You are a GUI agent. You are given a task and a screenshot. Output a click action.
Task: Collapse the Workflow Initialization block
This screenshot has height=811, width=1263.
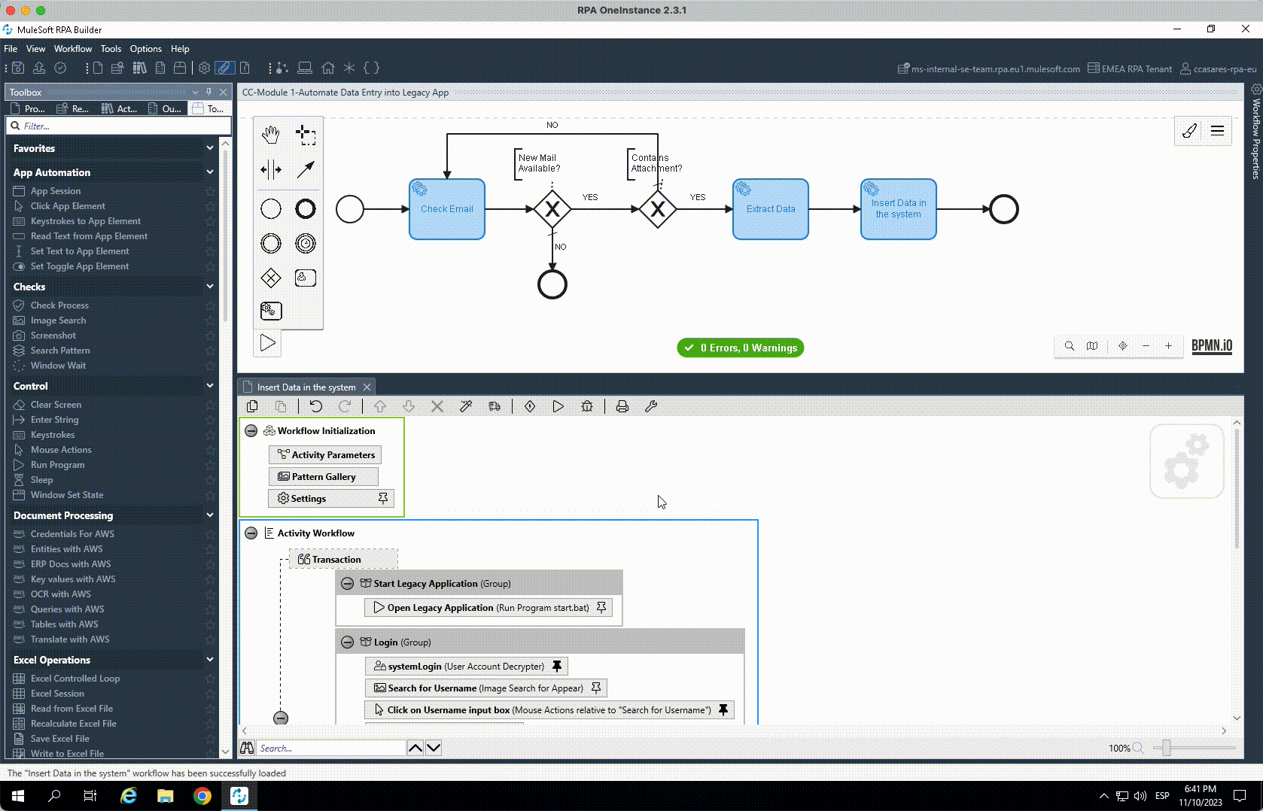(251, 431)
